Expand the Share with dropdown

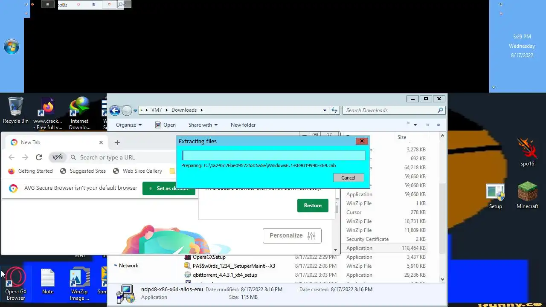pyautogui.click(x=203, y=125)
